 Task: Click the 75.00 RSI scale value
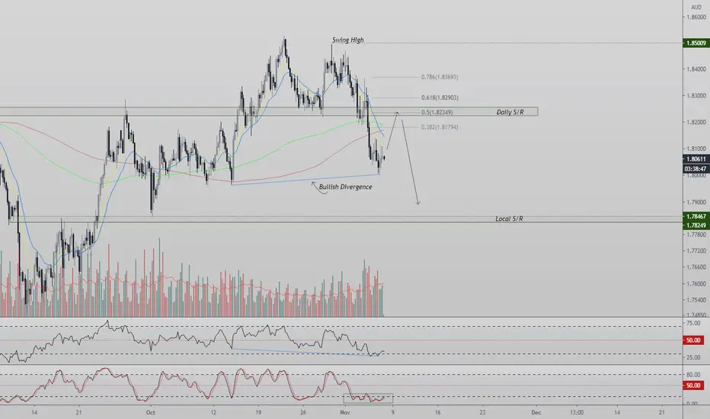693,323
